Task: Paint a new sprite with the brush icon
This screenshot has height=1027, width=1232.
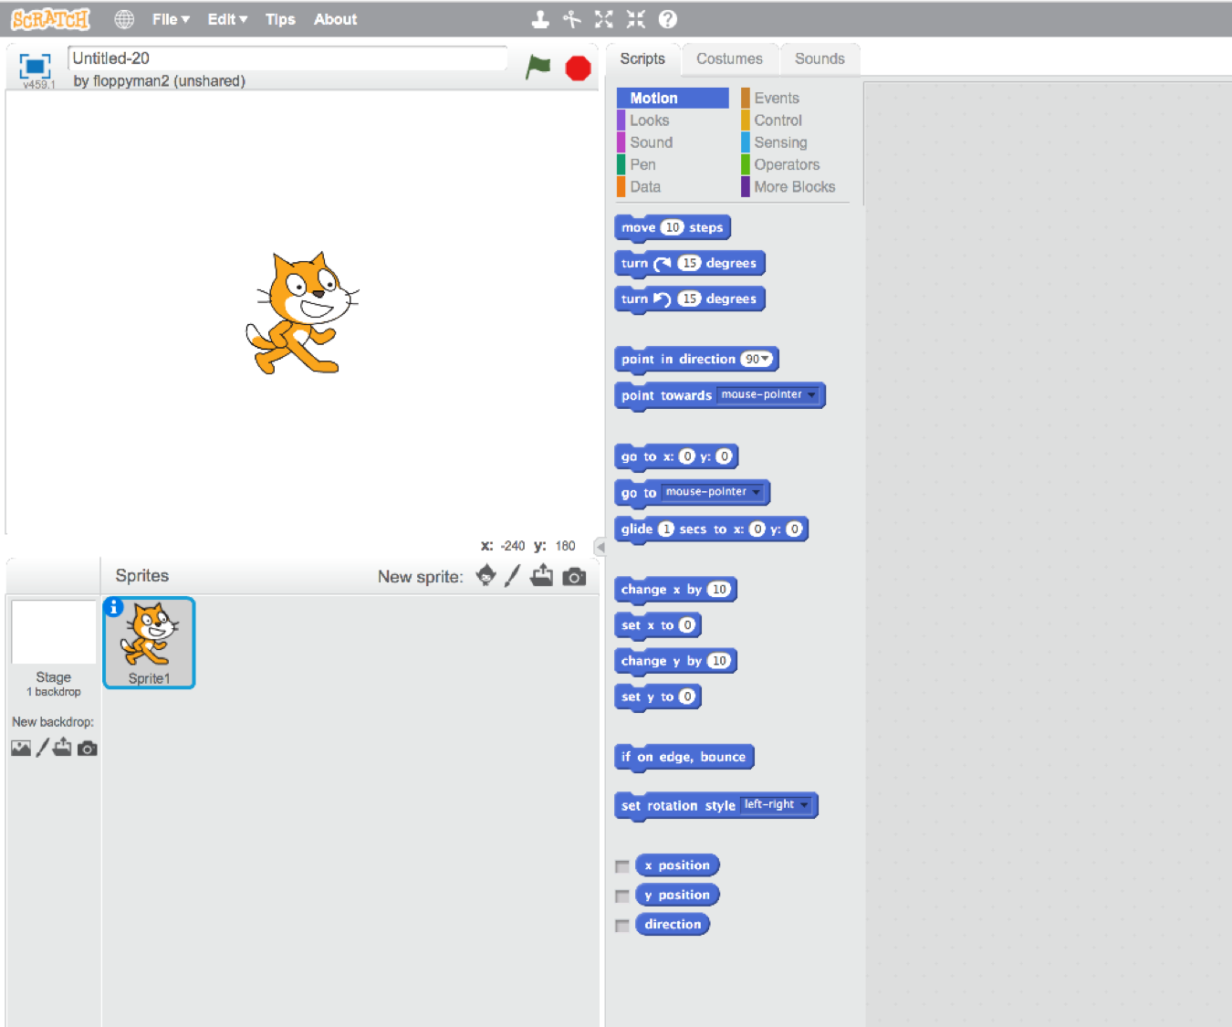Action: tap(512, 575)
